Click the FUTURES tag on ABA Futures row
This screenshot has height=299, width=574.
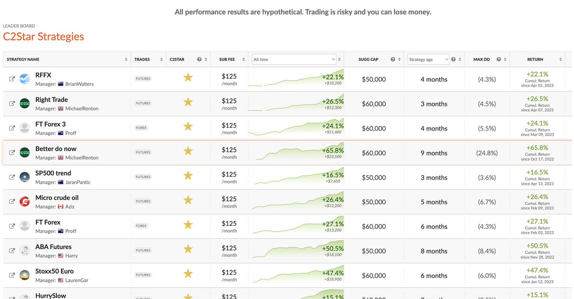pos(143,251)
